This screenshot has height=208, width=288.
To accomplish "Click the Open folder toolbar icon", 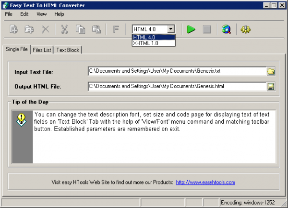I will [29, 29].
